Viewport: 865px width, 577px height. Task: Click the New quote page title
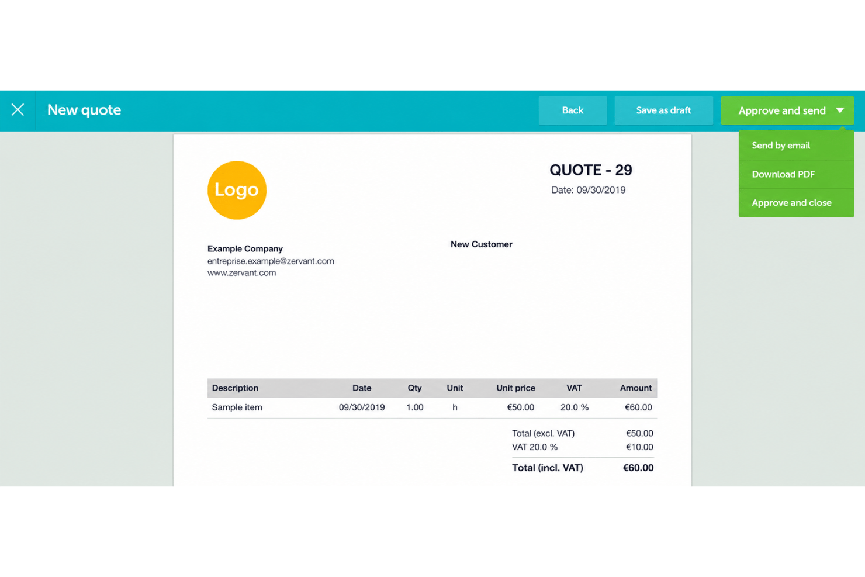click(x=84, y=110)
